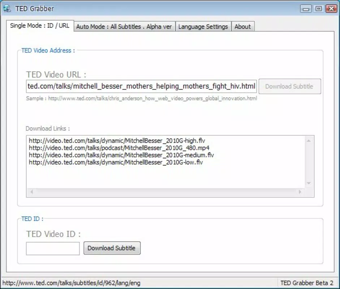Open the Auto Mode : All Subtitles tab
The image size is (340, 289).
click(x=124, y=27)
